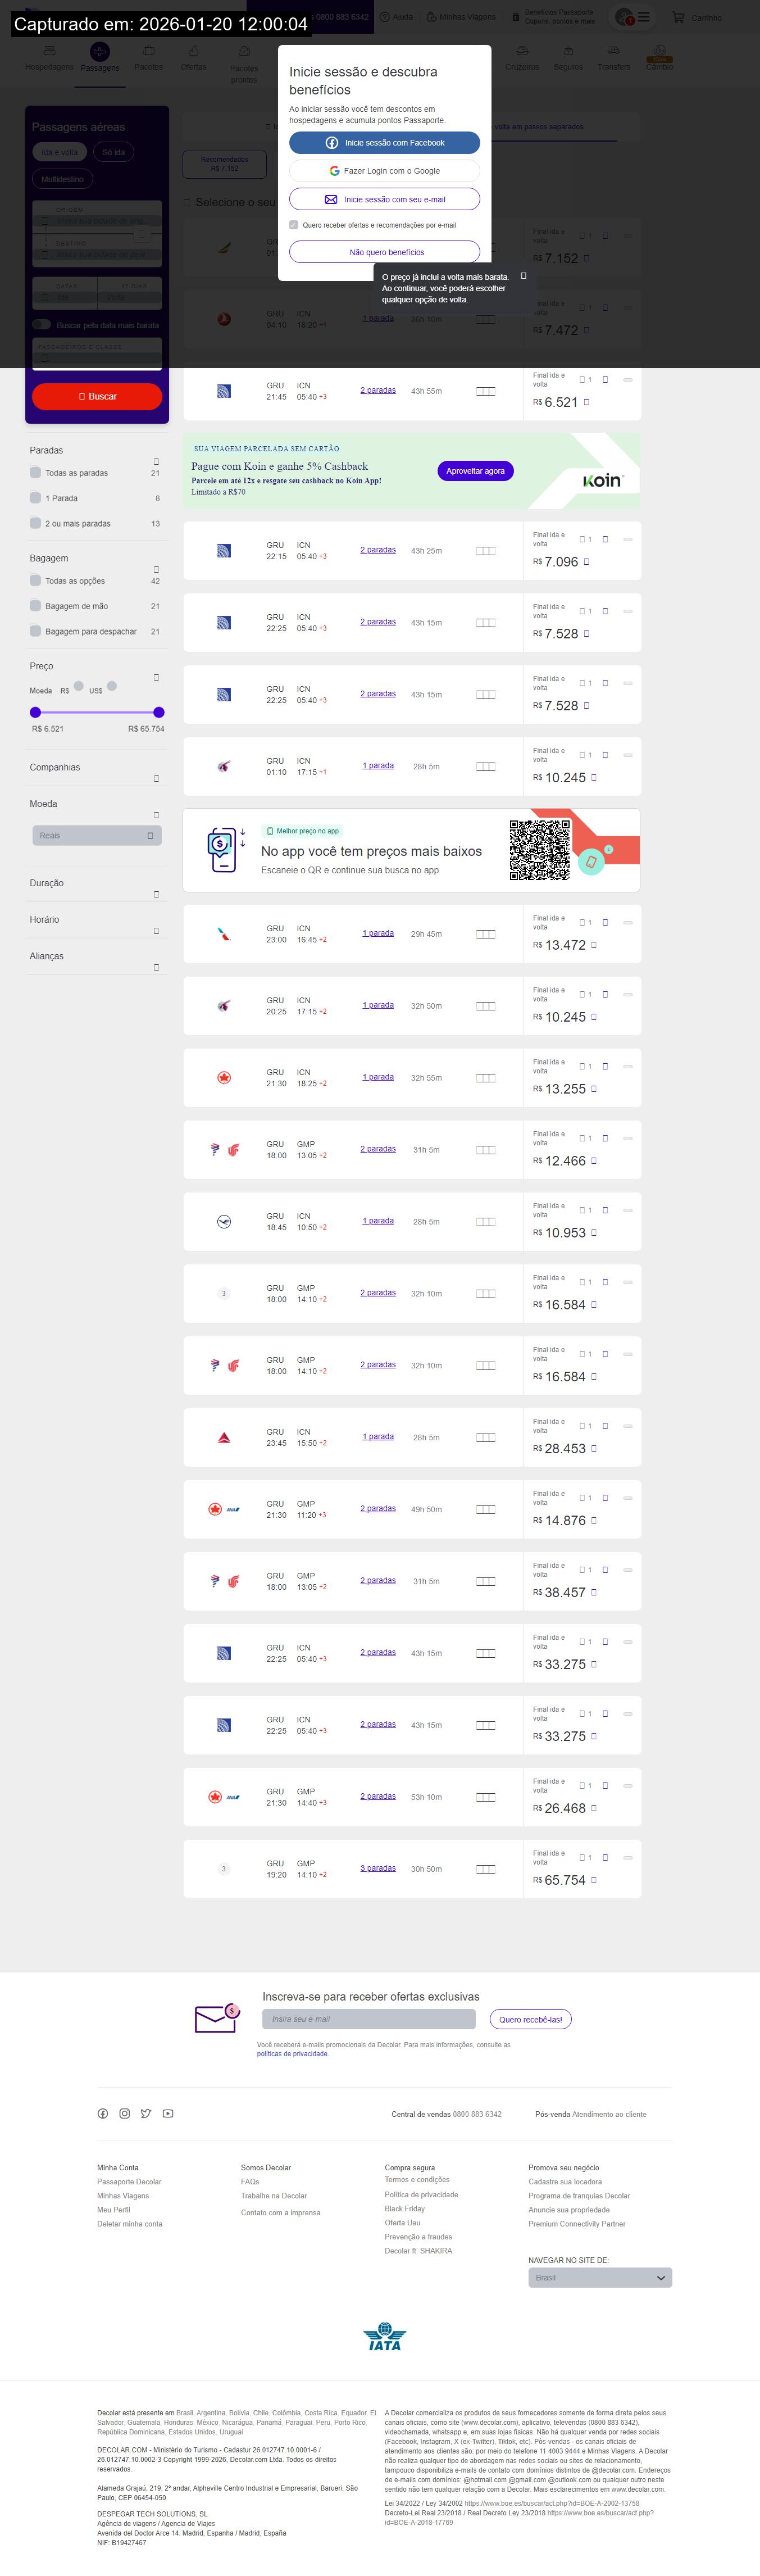Open Twitter page from footer icon
The image size is (760, 2576).
(x=146, y=2113)
